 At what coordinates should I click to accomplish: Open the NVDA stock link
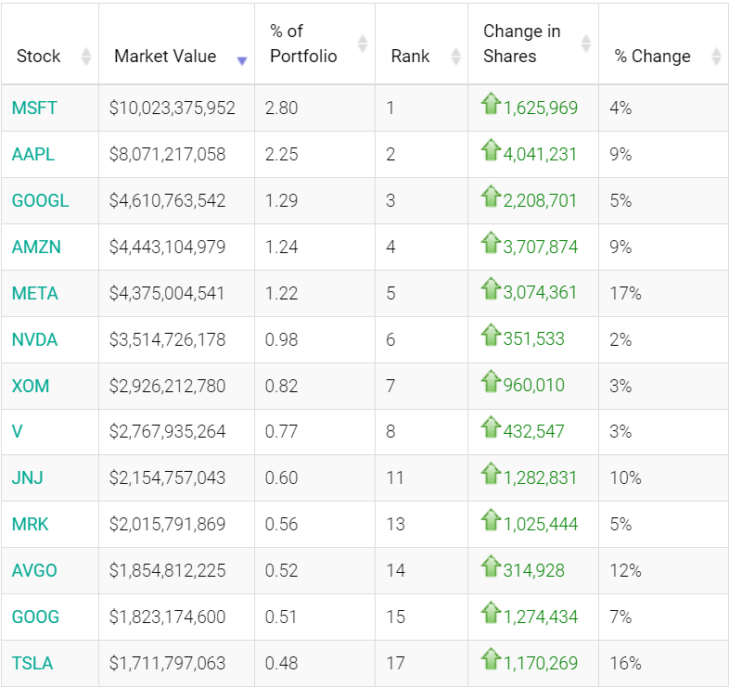(x=34, y=339)
